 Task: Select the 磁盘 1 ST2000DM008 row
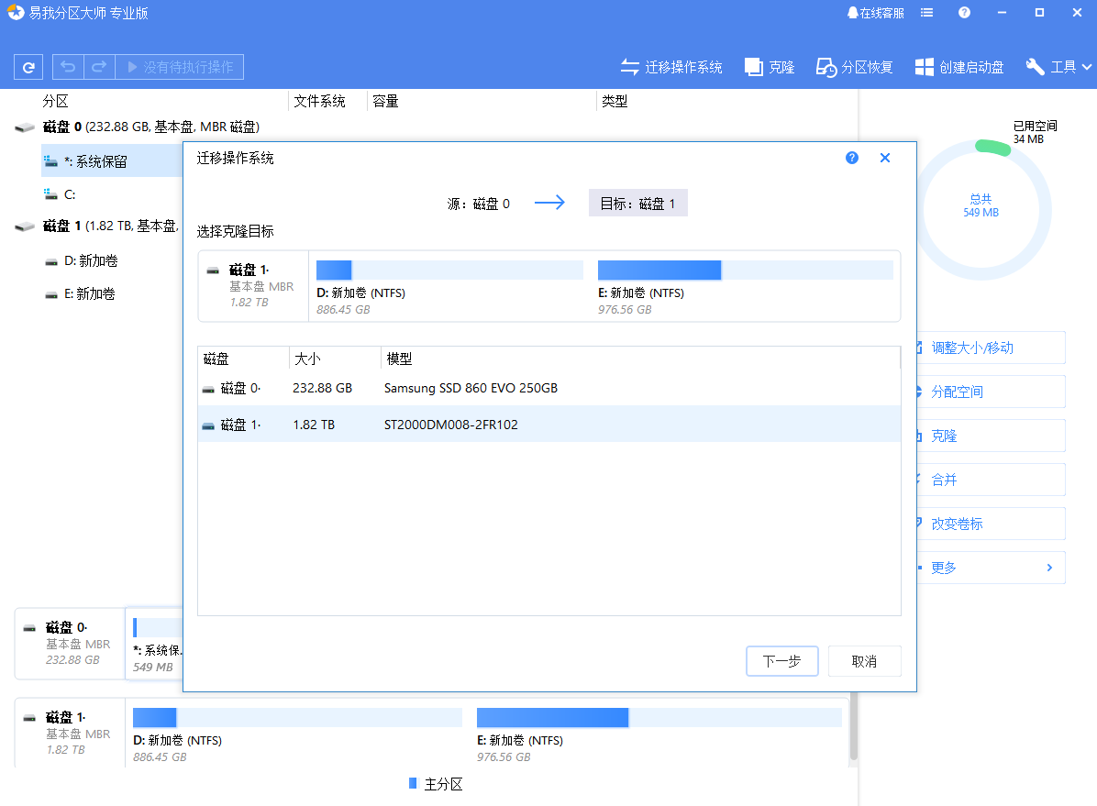pos(549,425)
